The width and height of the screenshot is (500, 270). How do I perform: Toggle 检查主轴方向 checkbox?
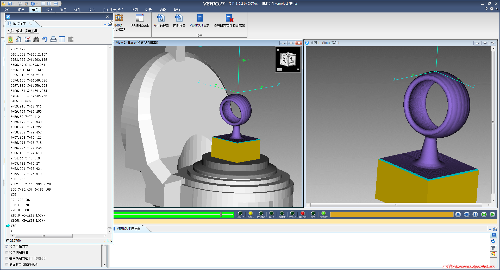click(7, 247)
